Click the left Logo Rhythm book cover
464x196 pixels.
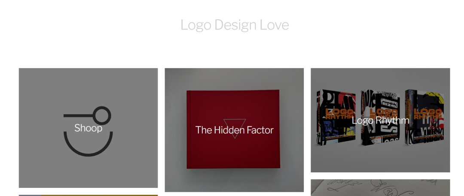(x=336, y=118)
